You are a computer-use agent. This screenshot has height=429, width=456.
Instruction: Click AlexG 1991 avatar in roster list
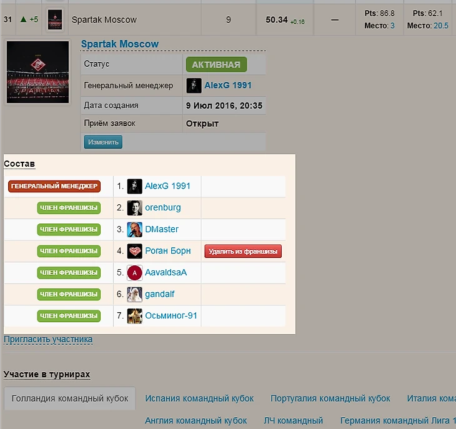134,186
